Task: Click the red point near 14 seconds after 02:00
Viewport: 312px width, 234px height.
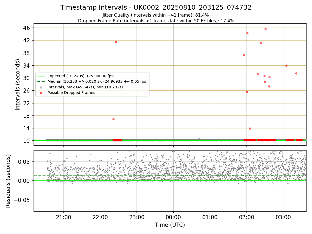Action: 250,128
